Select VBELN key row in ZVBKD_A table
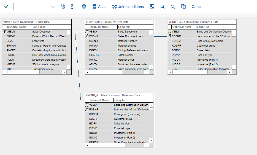Image resolution: width=257 pixels, height=155 pixels. 117,105
